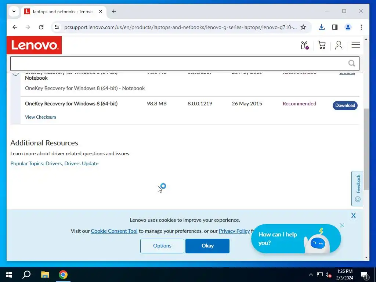Reload the current page
This screenshot has height=282, width=376.
(41, 27)
